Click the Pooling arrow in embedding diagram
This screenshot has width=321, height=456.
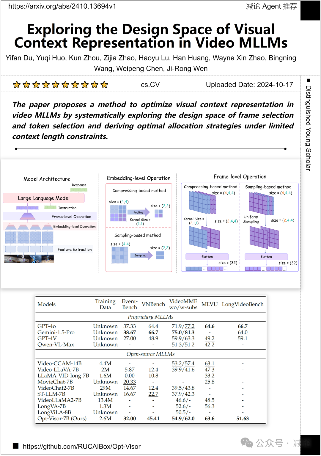[139, 212]
